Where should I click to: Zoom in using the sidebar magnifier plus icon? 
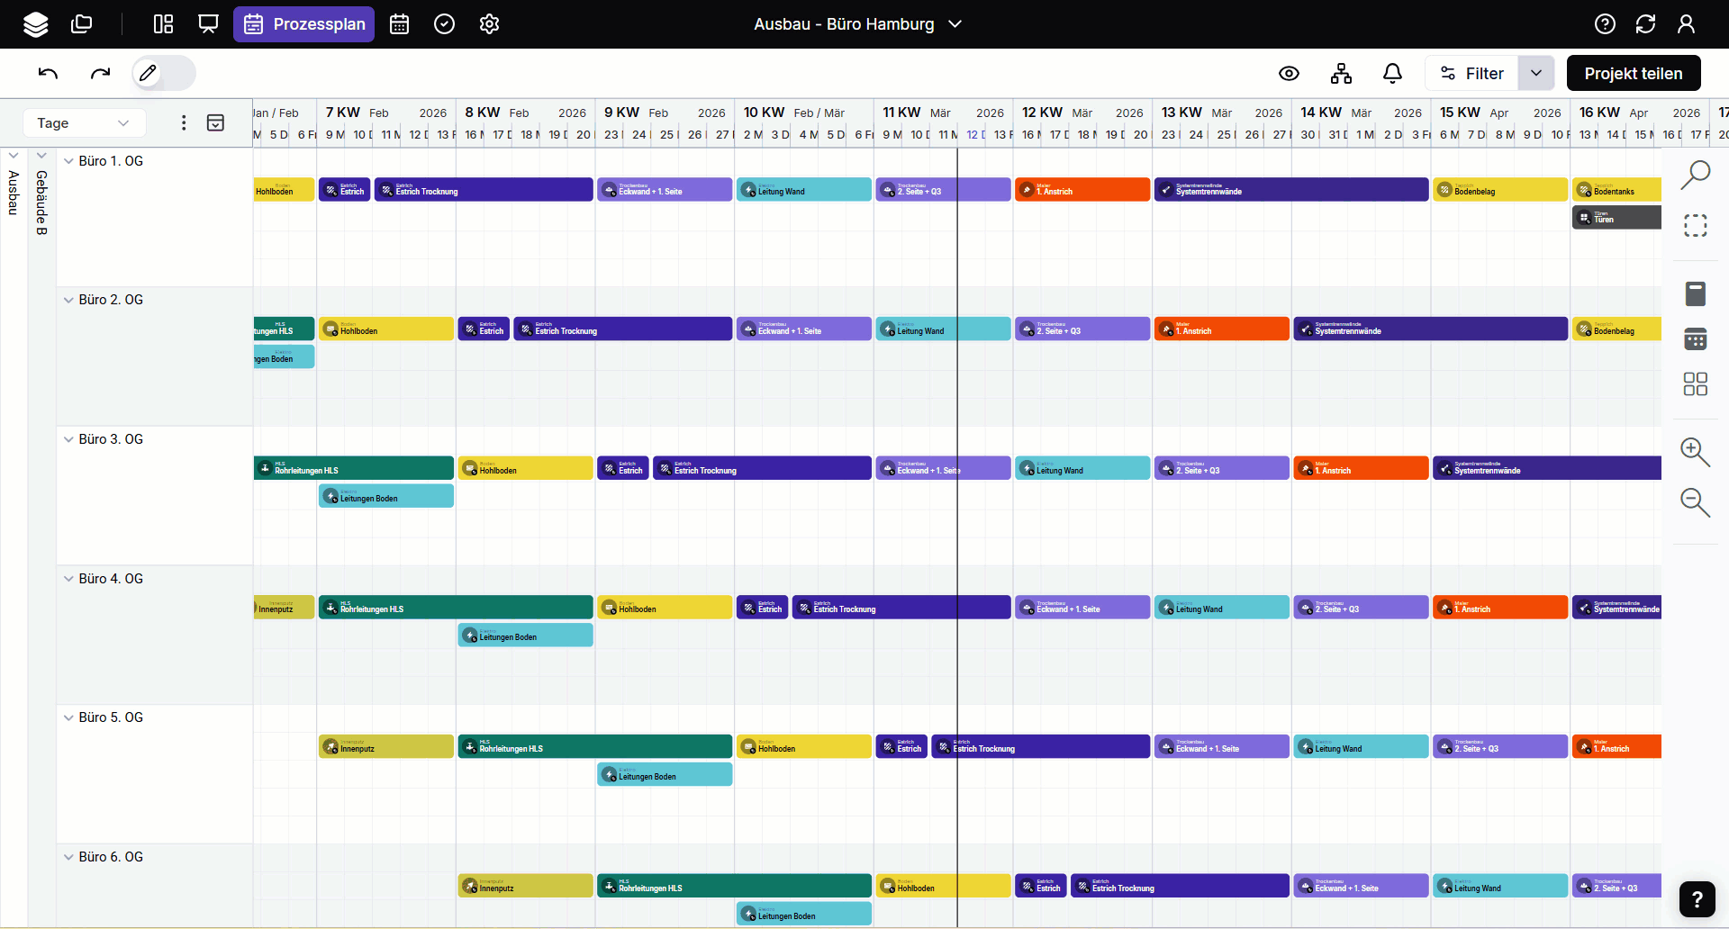[x=1694, y=453]
